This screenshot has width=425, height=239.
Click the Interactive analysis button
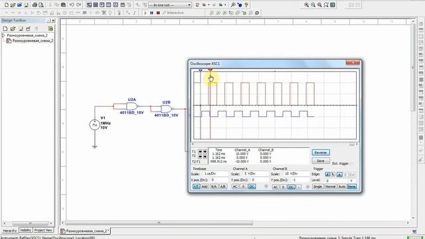[x=173, y=13]
